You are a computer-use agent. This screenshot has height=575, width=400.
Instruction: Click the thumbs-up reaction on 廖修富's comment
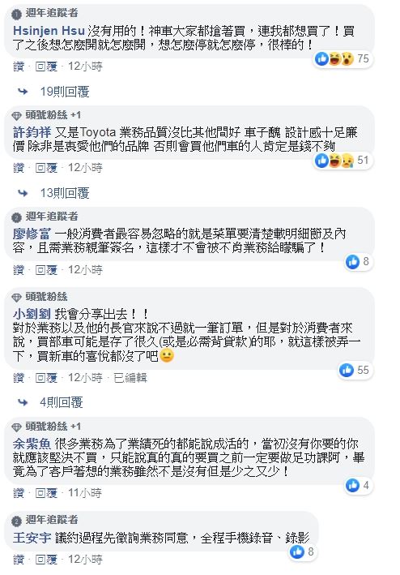pos(352,261)
